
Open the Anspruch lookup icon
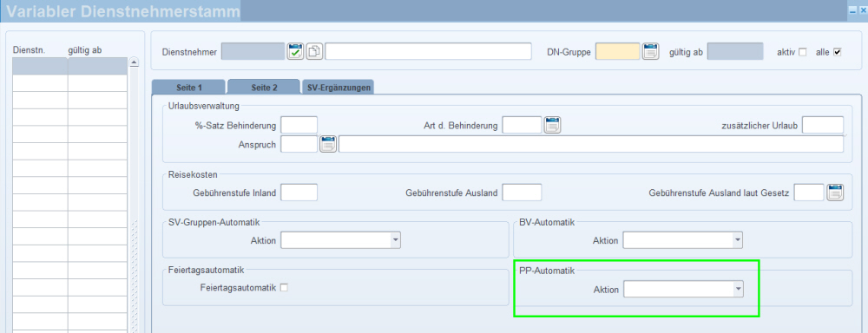tap(328, 144)
